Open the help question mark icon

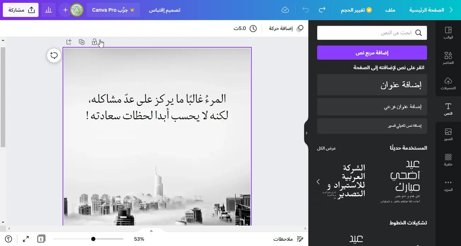(8, 239)
